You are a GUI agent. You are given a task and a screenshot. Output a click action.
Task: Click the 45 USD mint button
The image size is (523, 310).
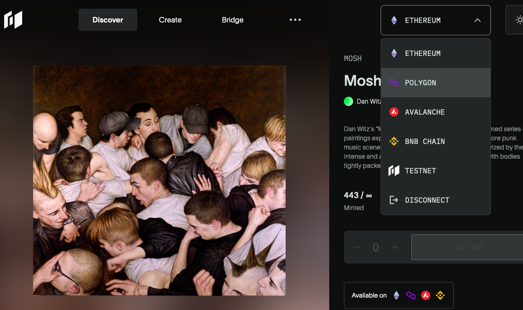pos(467,247)
